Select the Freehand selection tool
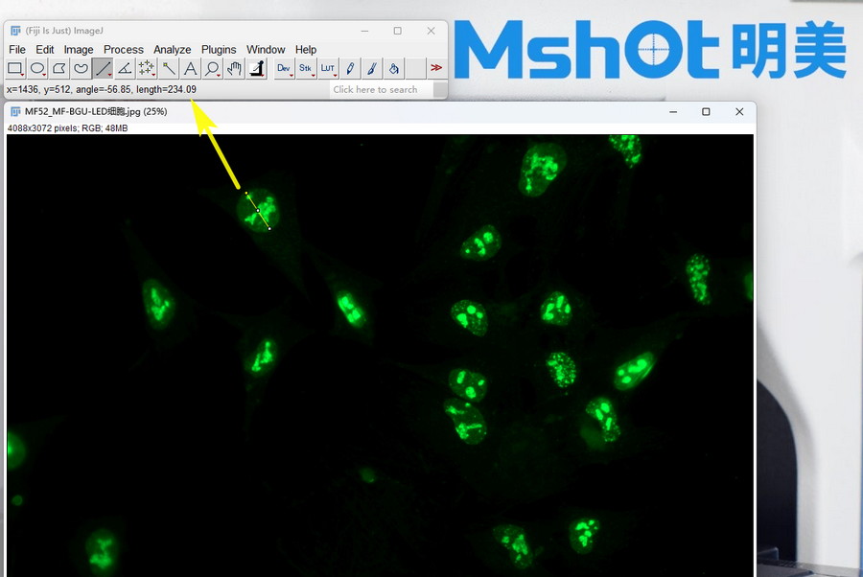Image resolution: width=863 pixels, height=577 pixels. coord(82,68)
